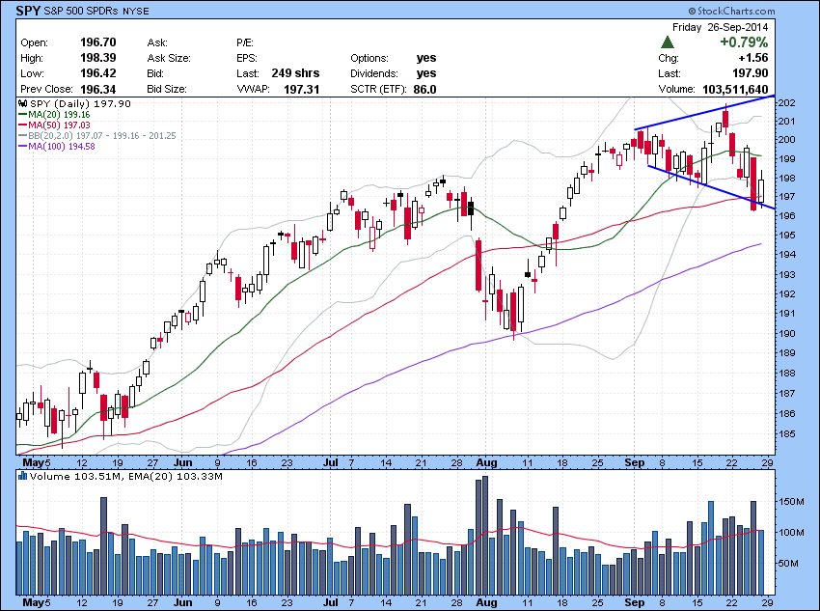Click the date Friday 26-Sep-2014

pyautogui.click(x=720, y=27)
